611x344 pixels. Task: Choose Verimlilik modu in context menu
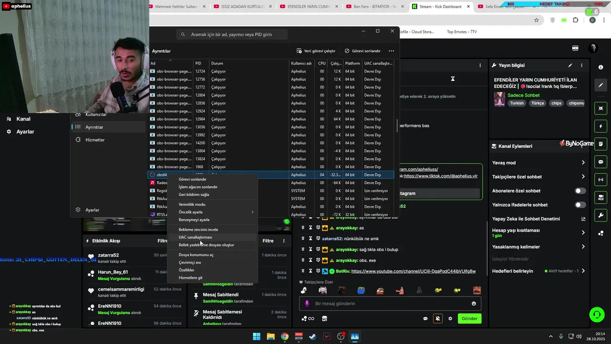coord(213,204)
